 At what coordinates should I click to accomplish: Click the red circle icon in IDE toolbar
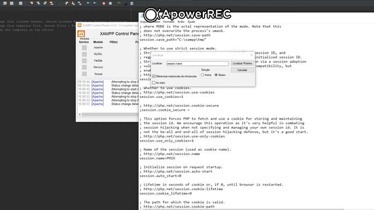[x=104, y=3]
